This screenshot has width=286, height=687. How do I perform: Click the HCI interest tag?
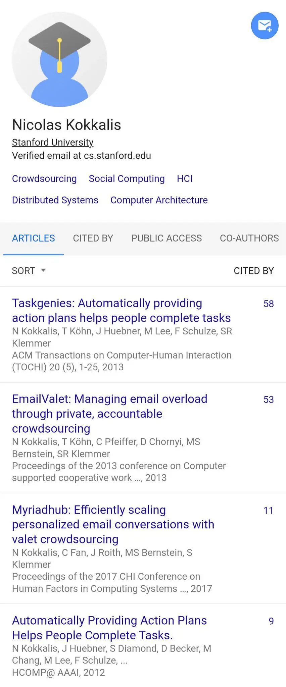pos(185,178)
